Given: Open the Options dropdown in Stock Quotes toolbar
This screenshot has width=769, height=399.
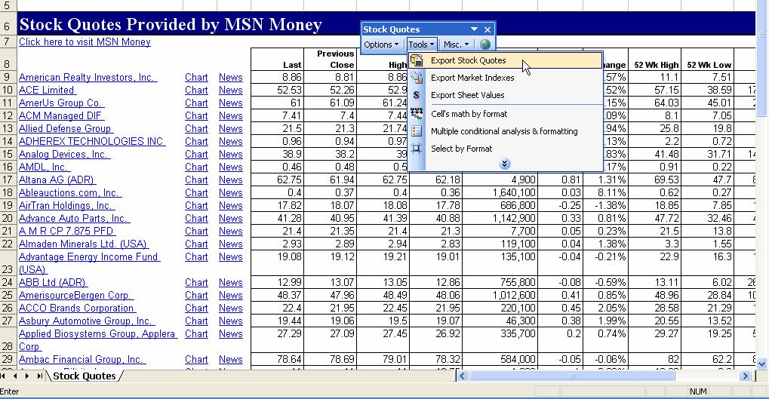Looking at the screenshot, I should click(382, 45).
